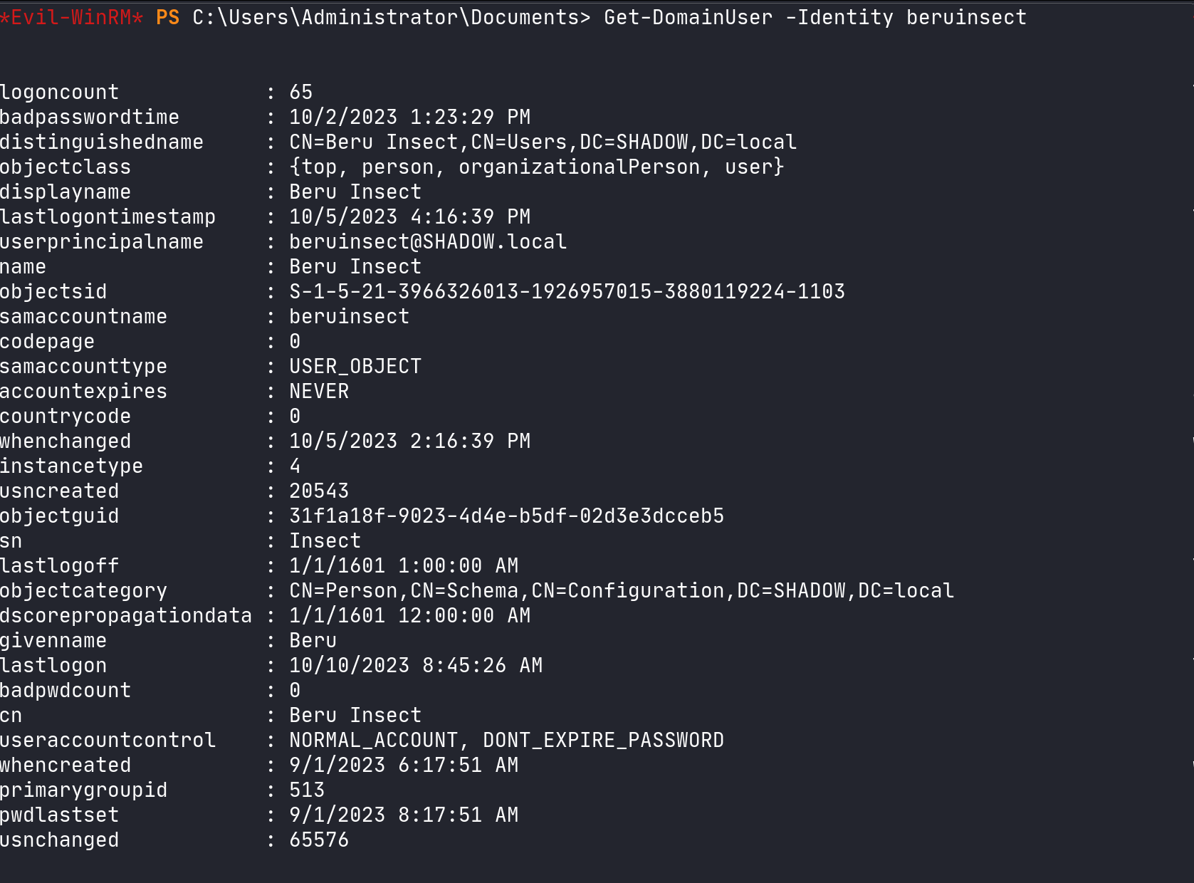Click the logoncount value 65
The height and width of the screenshot is (883, 1194).
pyautogui.click(x=300, y=92)
